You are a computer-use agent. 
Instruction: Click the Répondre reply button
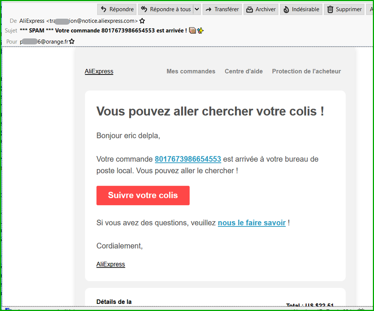(x=117, y=9)
